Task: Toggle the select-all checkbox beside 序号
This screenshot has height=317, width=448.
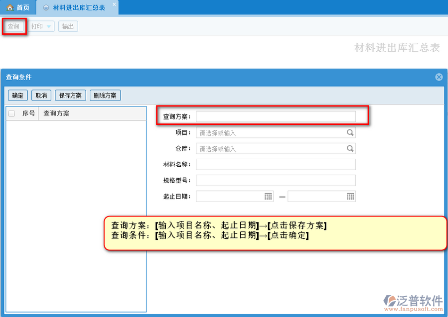Action: 12,113
